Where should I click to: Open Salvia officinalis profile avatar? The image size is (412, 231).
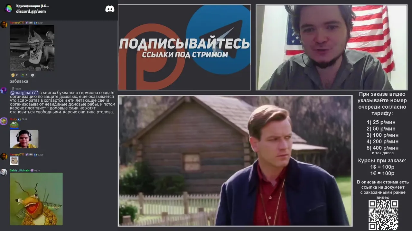coord(4,172)
